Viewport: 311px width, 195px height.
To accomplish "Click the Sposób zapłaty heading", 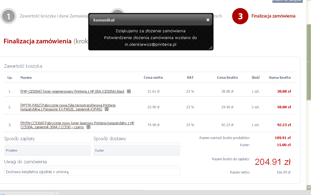I will coord(19,139).
